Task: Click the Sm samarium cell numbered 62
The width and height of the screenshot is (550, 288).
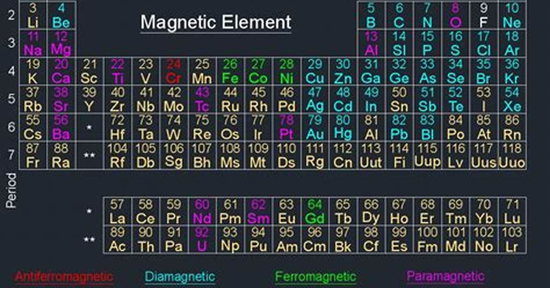Action: pos(258,211)
